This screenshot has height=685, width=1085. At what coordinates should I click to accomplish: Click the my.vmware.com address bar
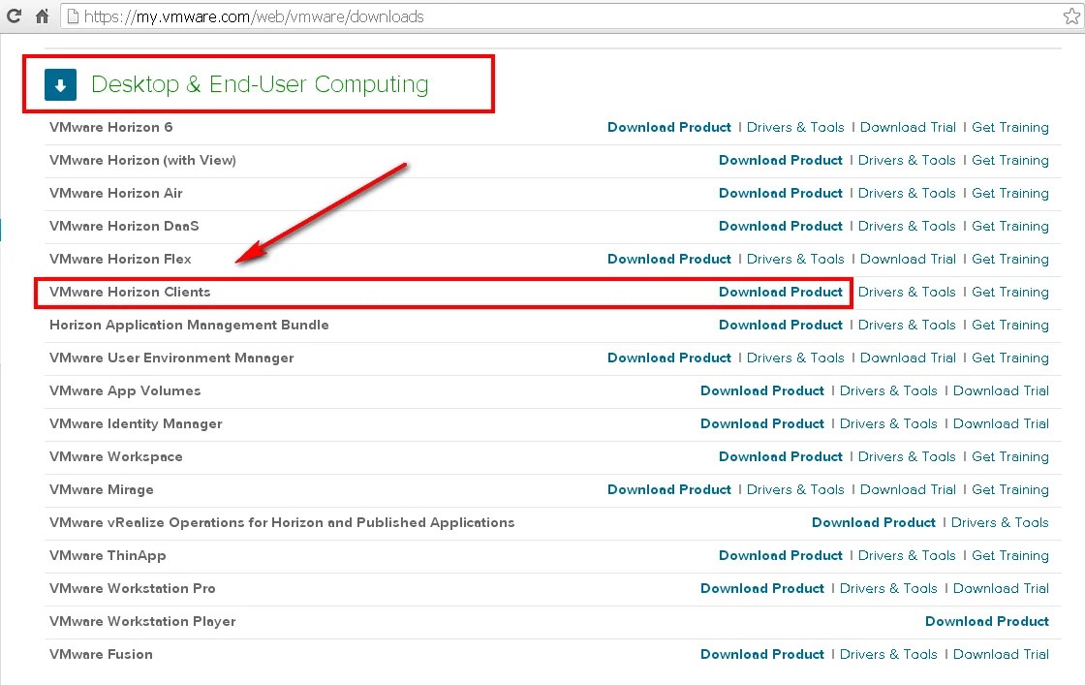pyautogui.click(x=574, y=16)
